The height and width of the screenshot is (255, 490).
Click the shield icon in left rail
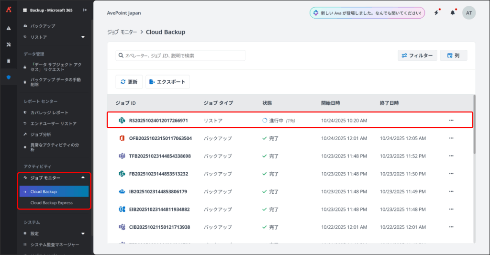8,77
